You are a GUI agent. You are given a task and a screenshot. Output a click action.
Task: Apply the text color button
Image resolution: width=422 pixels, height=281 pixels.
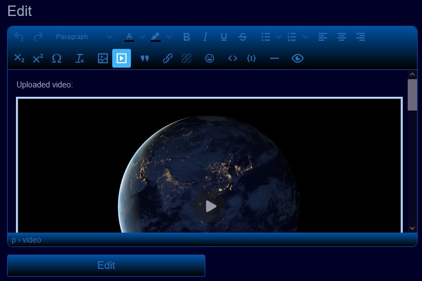point(129,37)
